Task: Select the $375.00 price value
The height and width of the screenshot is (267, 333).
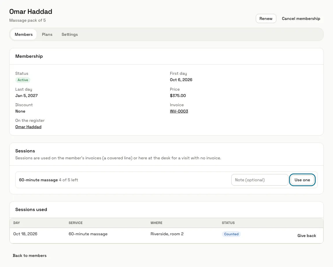Action: 178,96
